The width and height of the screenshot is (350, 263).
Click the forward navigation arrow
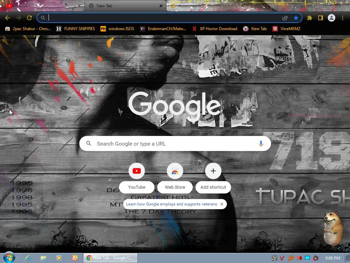pyautogui.click(x=18, y=18)
